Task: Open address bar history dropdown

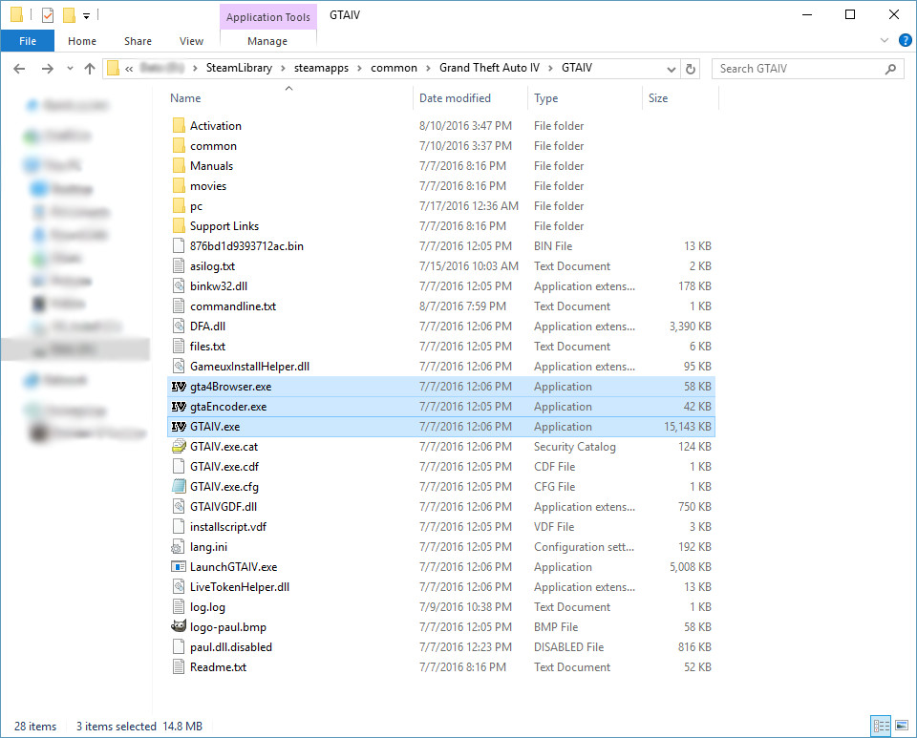Action: pos(672,69)
